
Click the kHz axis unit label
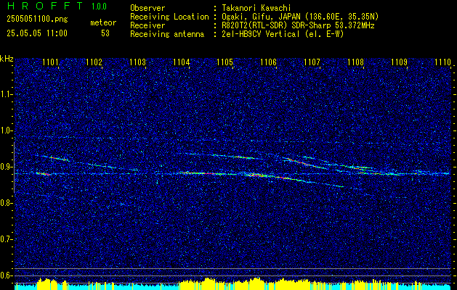pos(7,59)
